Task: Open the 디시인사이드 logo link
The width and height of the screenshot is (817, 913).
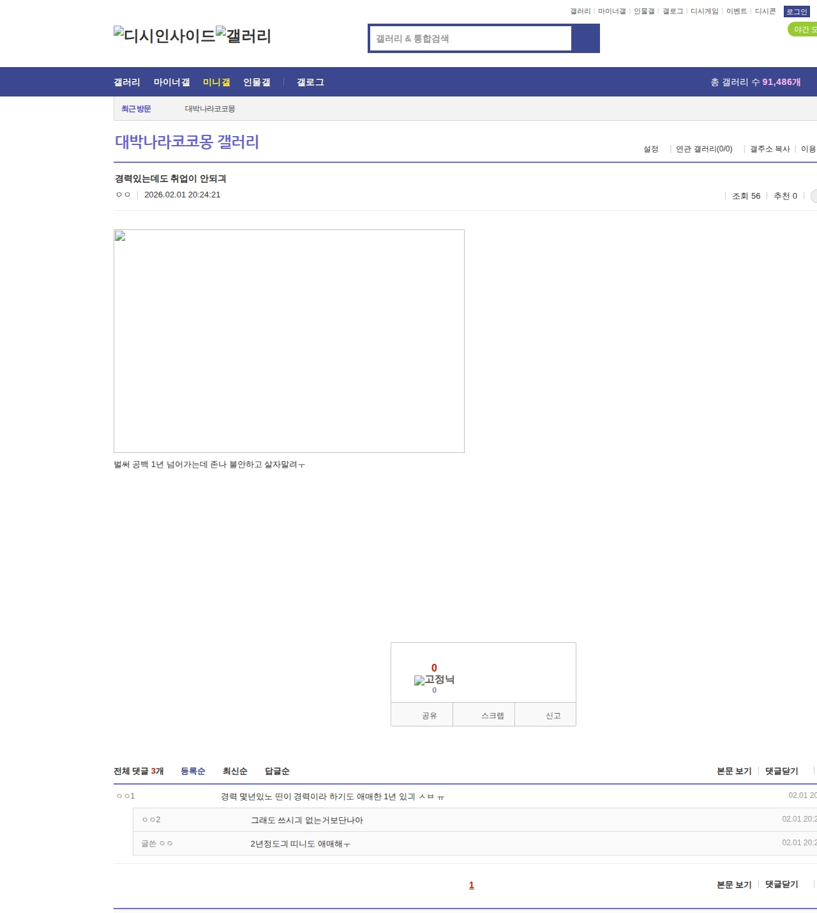Action: 165,36
